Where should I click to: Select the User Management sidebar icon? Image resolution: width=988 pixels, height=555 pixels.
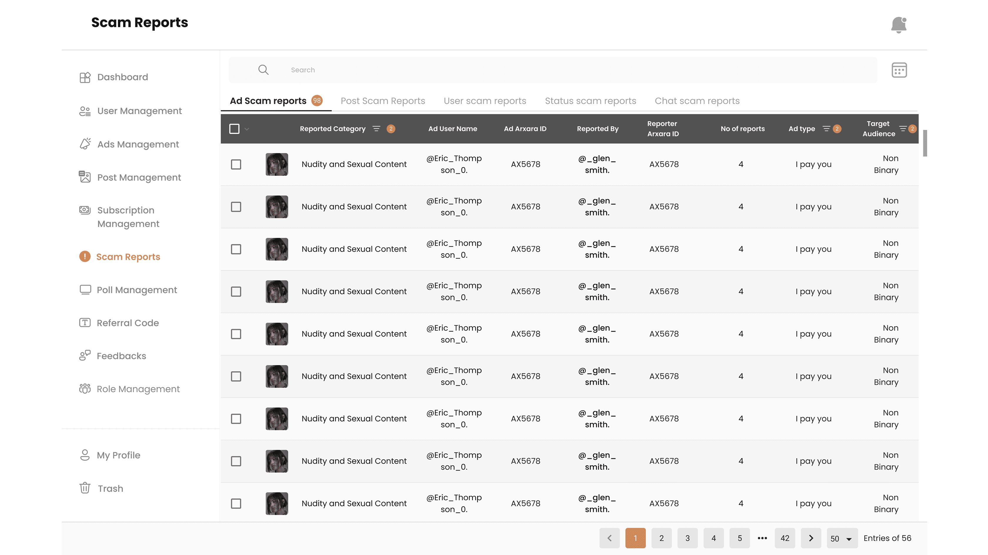point(85,111)
